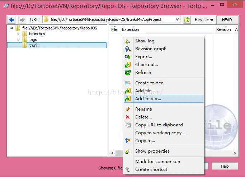
Task: Choose Revision graph menu entry
Action: coord(164,49)
